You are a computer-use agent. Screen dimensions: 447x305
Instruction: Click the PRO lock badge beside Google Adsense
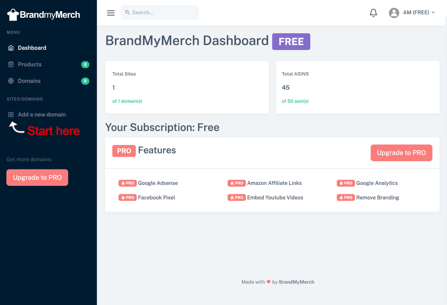[128, 183]
